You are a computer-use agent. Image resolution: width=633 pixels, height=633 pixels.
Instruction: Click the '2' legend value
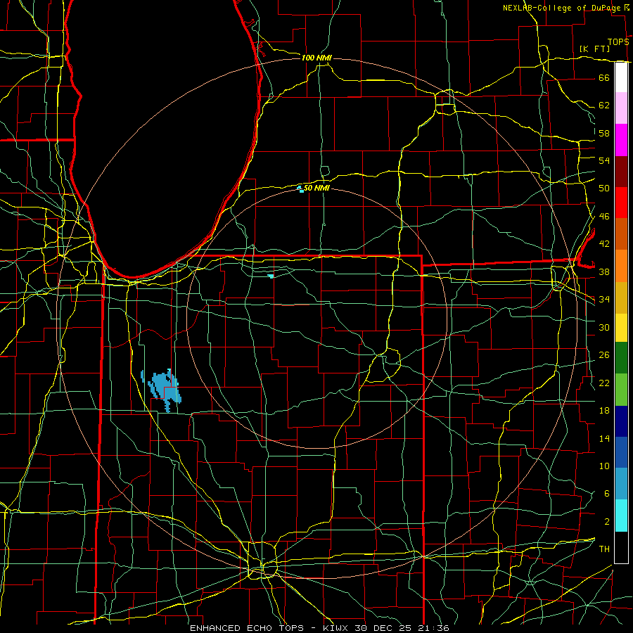tap(606, 522)
